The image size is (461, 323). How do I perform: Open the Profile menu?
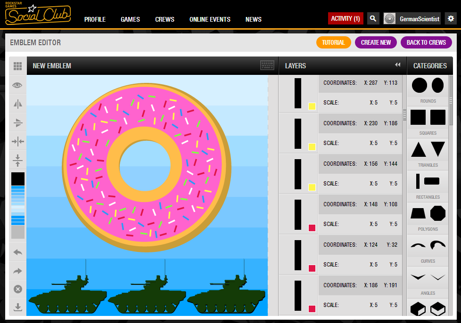pos(95,19)
